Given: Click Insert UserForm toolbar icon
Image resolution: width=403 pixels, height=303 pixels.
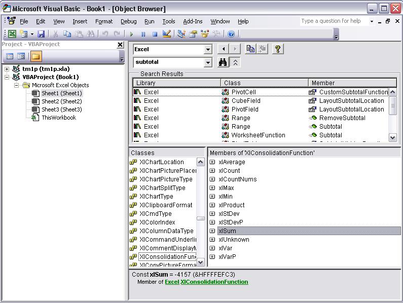Looking at the screenshot, I should [24, 33].
